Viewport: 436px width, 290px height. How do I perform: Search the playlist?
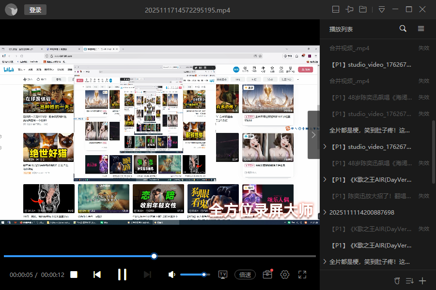[x=403, y=29]
